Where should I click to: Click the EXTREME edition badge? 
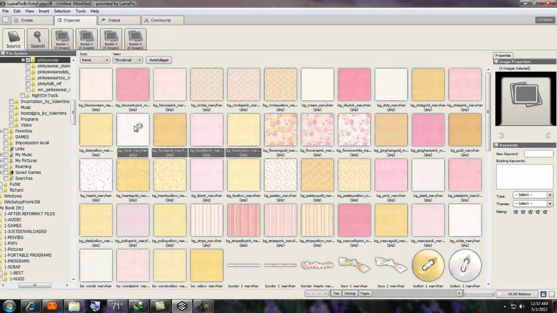[545, 20]
